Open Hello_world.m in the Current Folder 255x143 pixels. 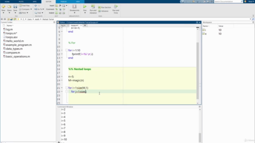15,41
